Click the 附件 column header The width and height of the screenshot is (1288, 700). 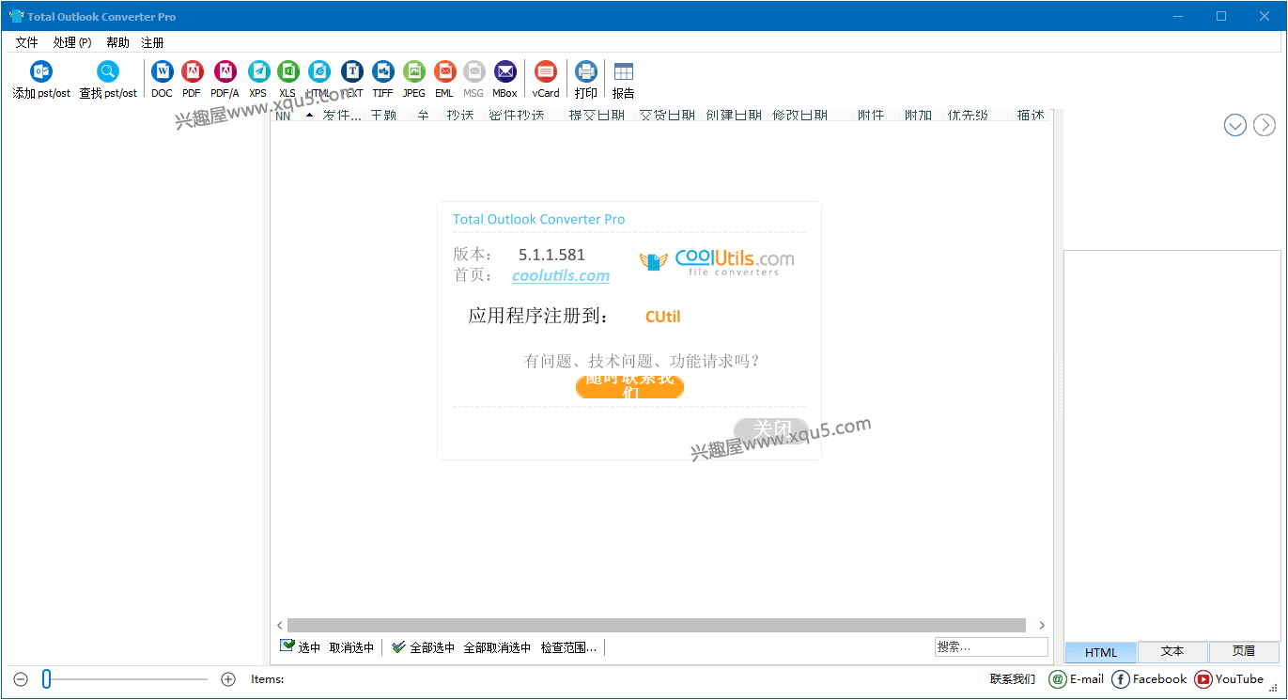(871, 115)
